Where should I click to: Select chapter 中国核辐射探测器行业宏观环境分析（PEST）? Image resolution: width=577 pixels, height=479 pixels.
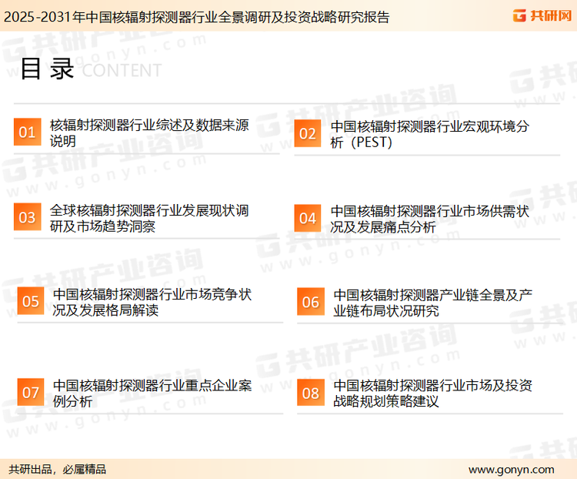coord(430,134)
